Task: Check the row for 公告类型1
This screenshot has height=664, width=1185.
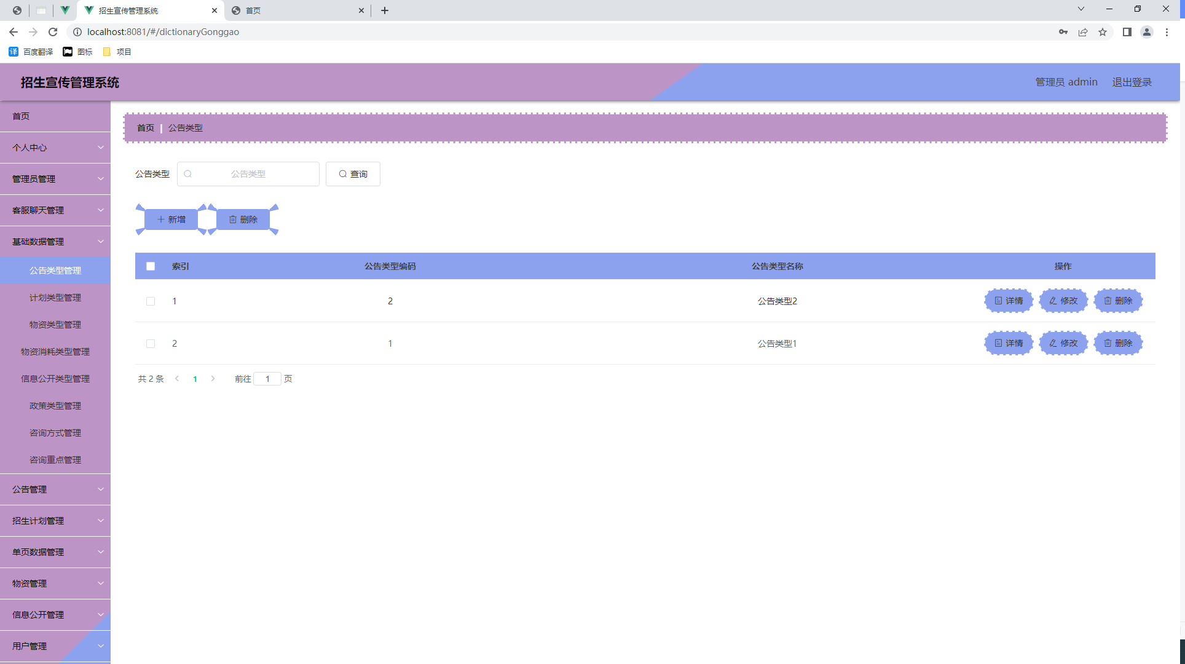Action: pyautogui.click(x=151, y=344)
